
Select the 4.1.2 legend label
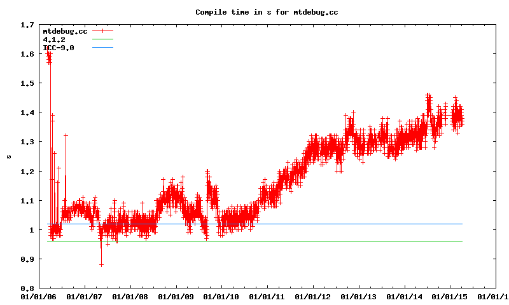[x=53, y=39]
